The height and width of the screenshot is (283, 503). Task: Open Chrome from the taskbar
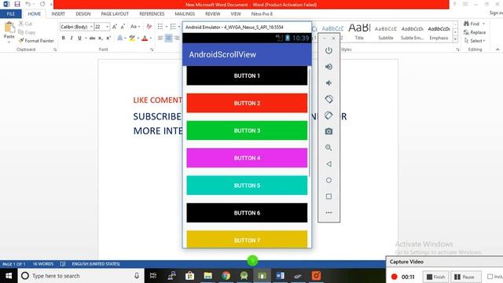coord(226,276)
